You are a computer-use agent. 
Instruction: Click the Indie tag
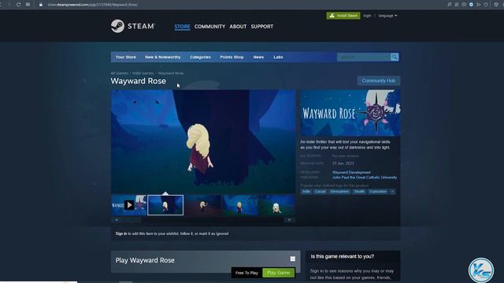coord(306,192)
